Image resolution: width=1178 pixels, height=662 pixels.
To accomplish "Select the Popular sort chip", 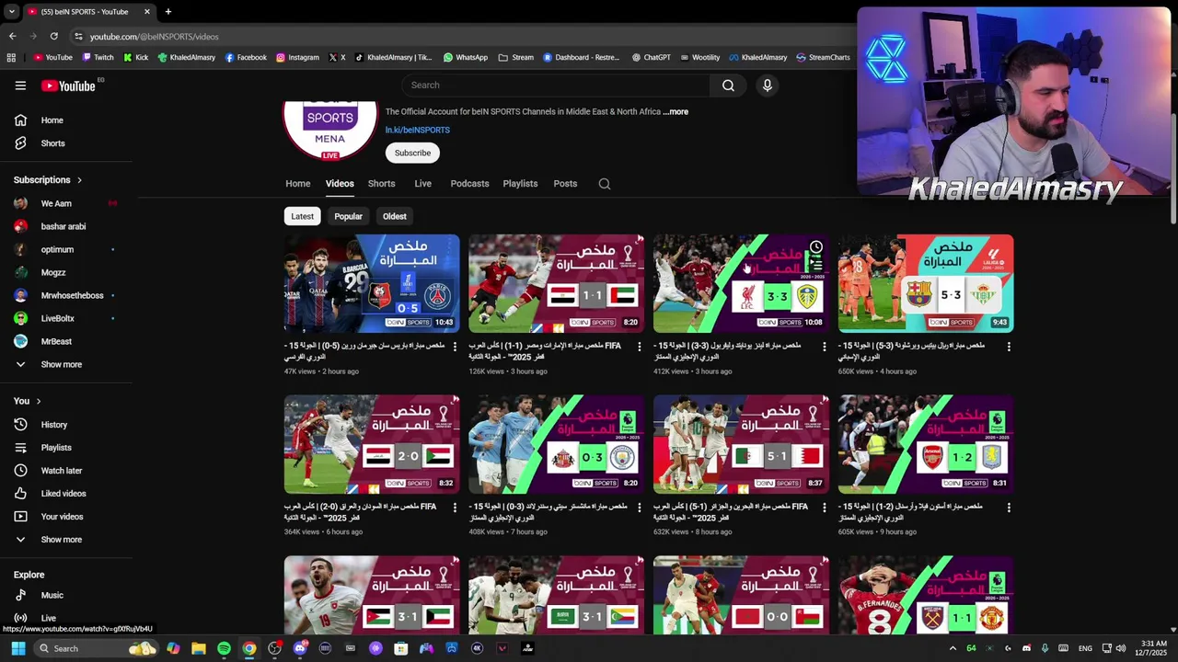I will click(348, 216).
